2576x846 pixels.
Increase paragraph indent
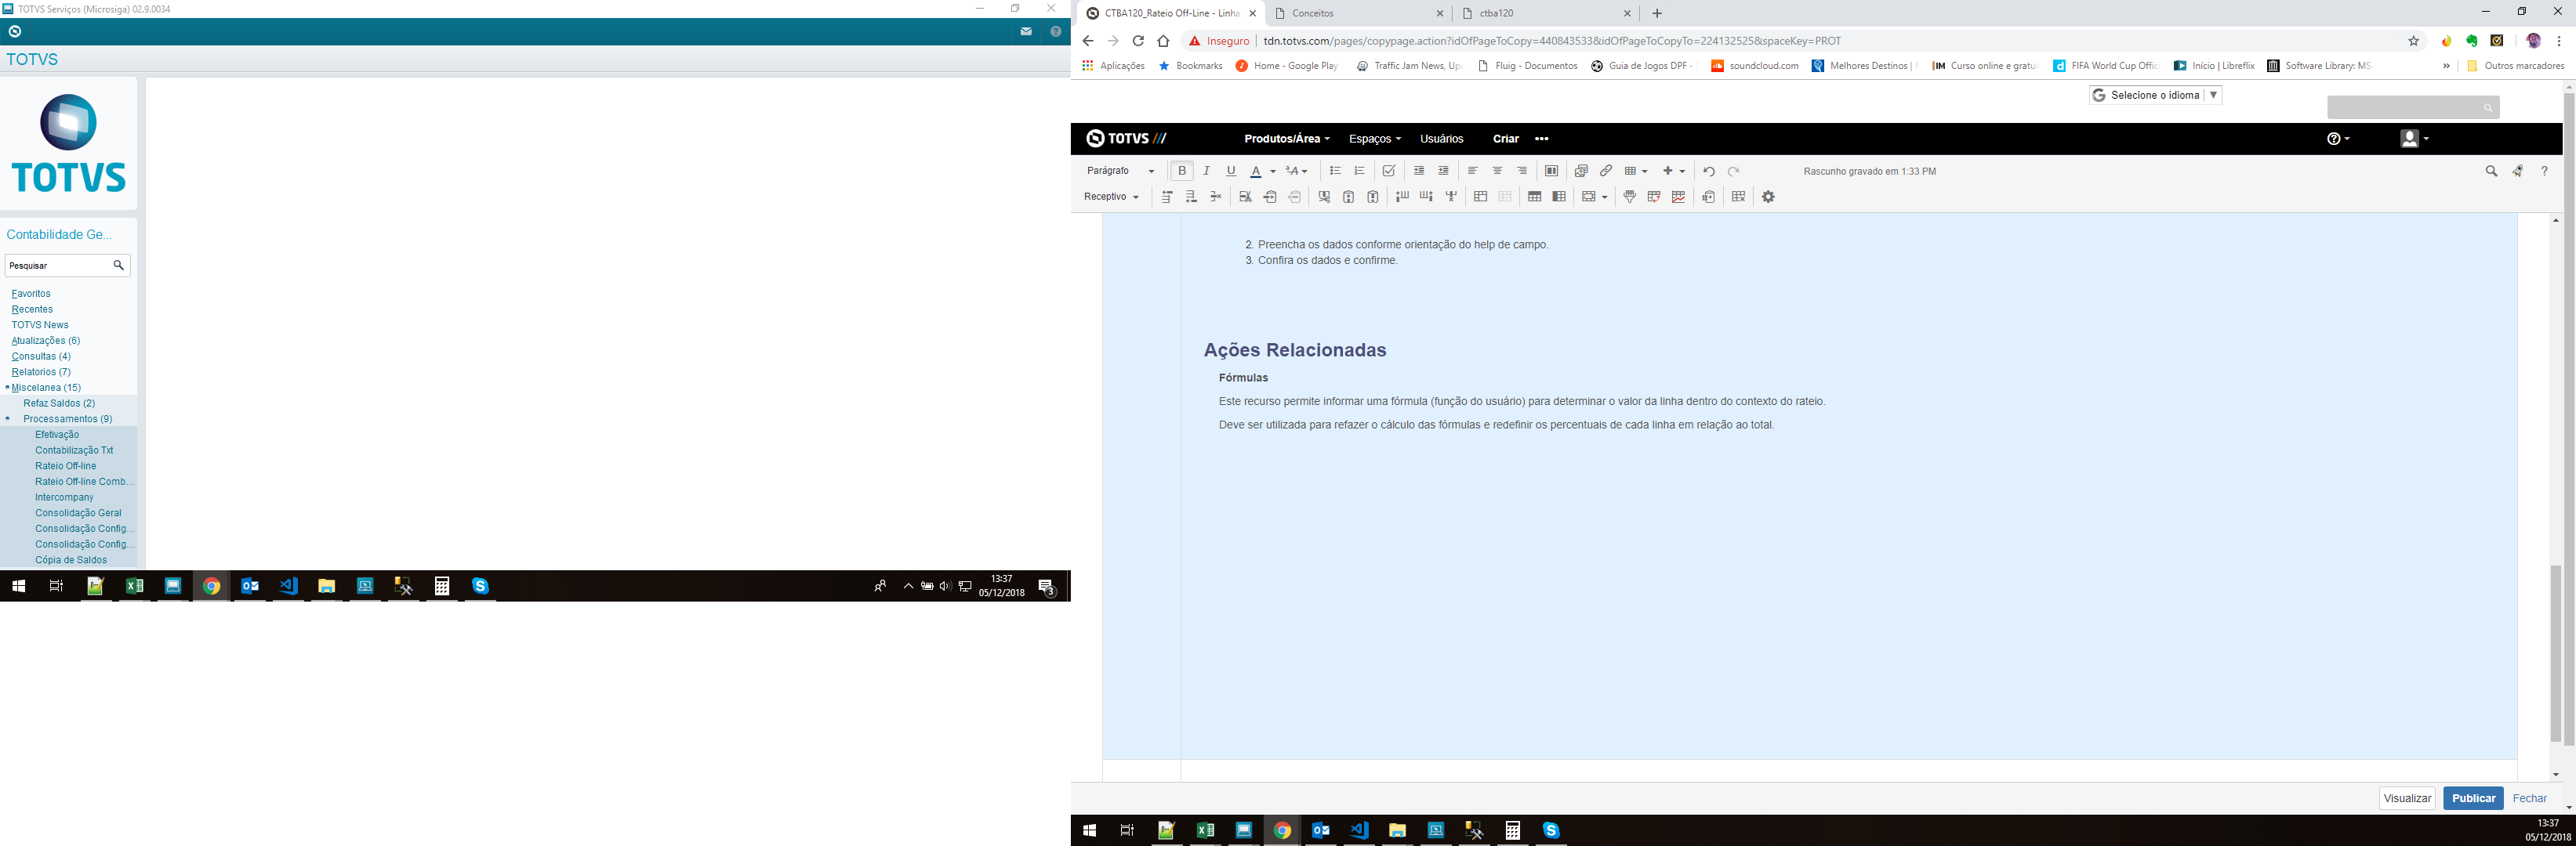[x=1443, y=171]
